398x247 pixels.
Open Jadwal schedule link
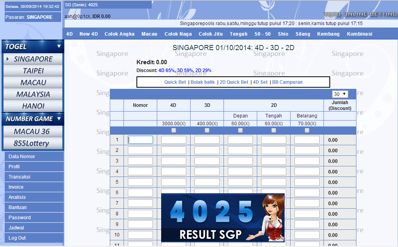coord(34,227)
